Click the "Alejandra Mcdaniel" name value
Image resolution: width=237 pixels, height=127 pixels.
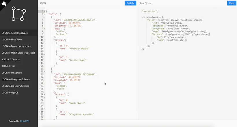coord(81,115)
